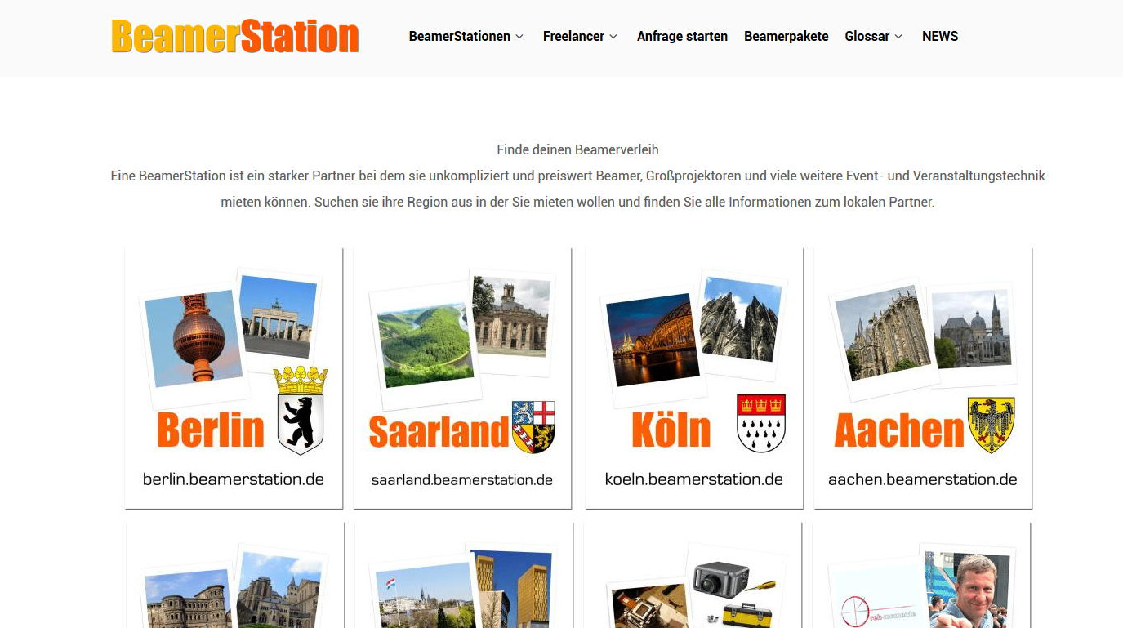Open saarland.beamerstation.de link
The image size is (1123, 628).
tap(462, 480)
